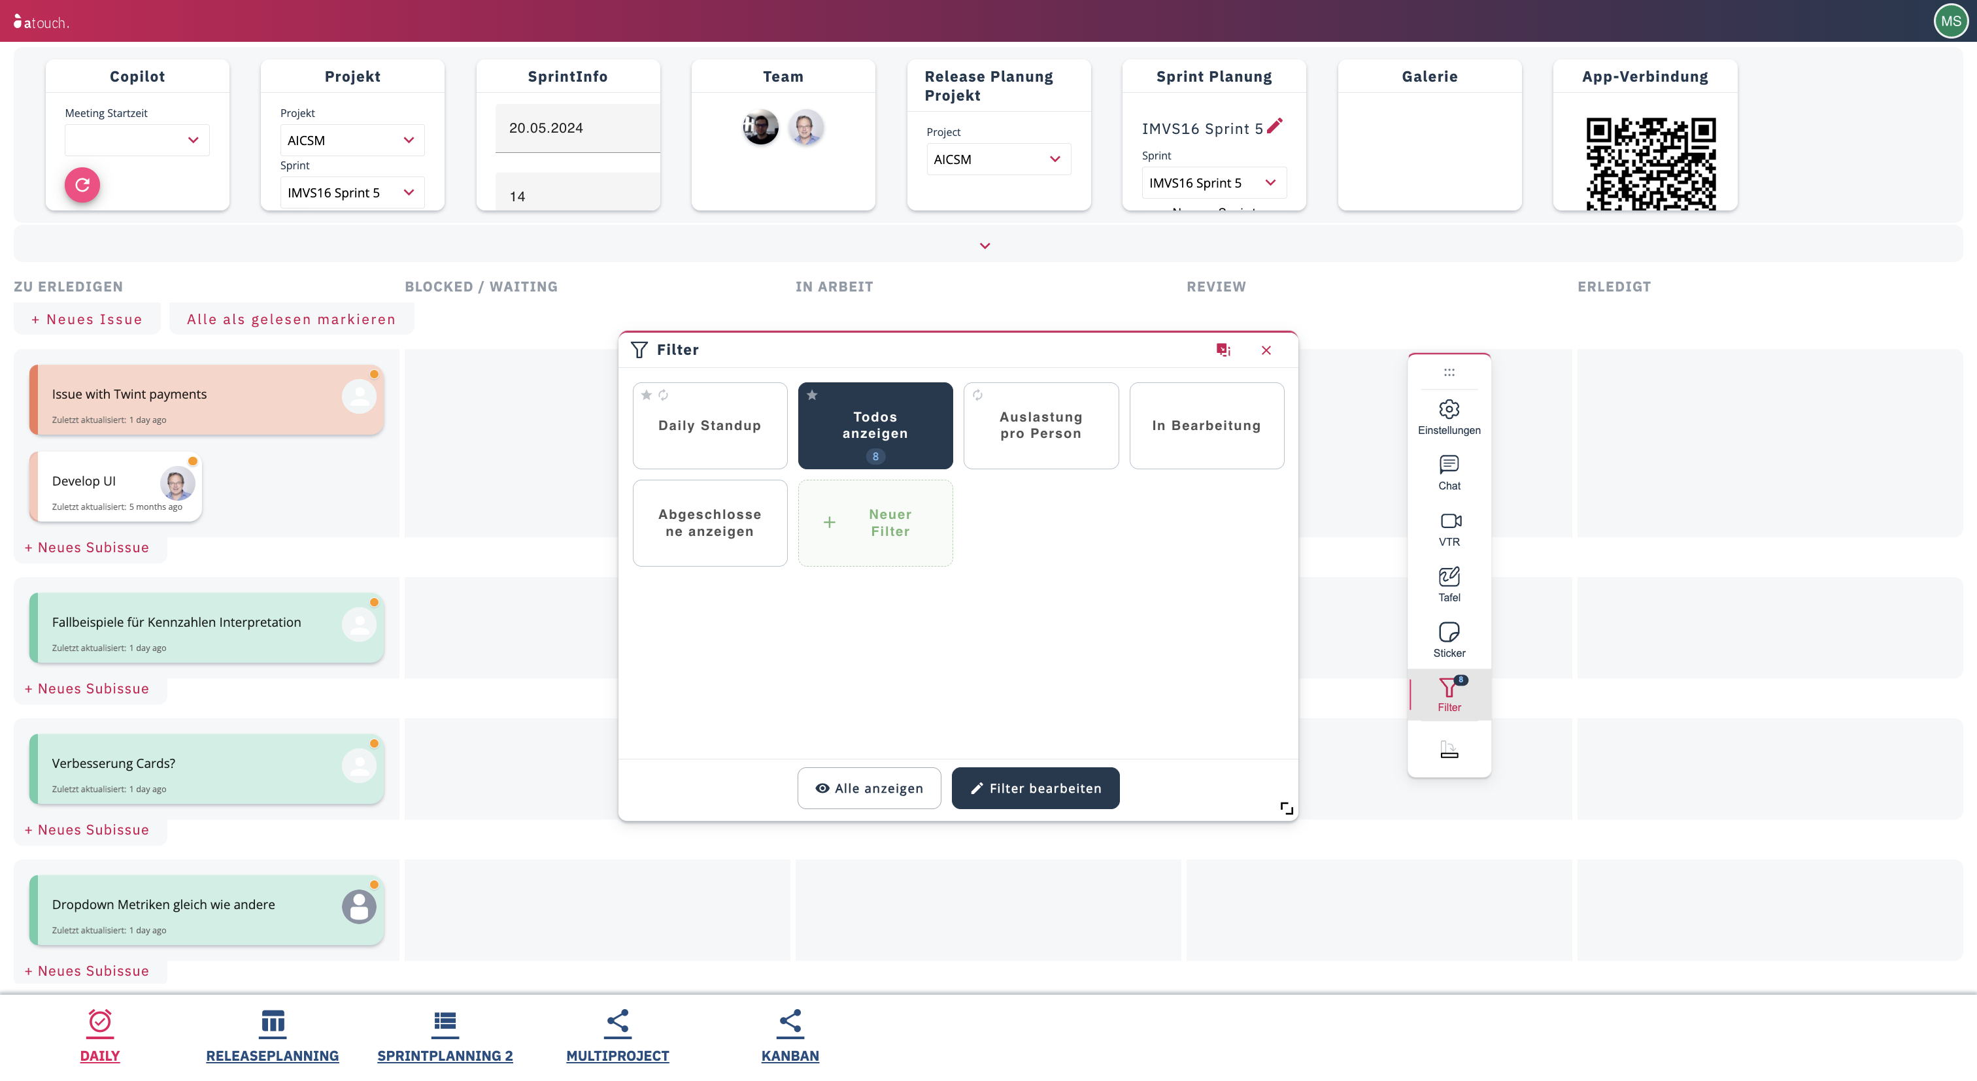Viewport: 1977px width, 1081px height.
Task: Grab the side toolbar drag handle dots
Action: (1449, 372)
